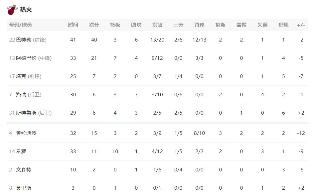Click the +/- column header
Image resolution: width=312 pixels, height=196 pixels.
pyautogui.click(x=301, y=25)
